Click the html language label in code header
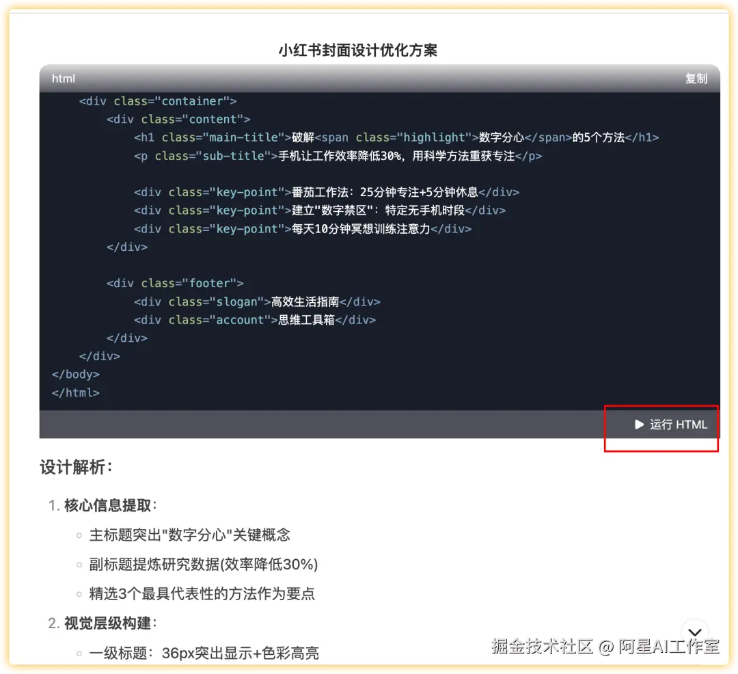Image resolution: width=738 pixels, height=674 pixels. (64, 79)
